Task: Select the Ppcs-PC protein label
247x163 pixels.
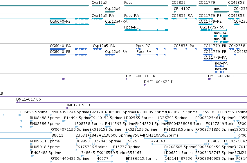Action: [x=143, y=46]
